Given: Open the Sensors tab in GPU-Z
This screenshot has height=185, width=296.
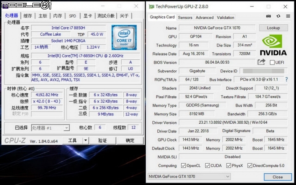Looking at the screenshot, I should 185,18.
